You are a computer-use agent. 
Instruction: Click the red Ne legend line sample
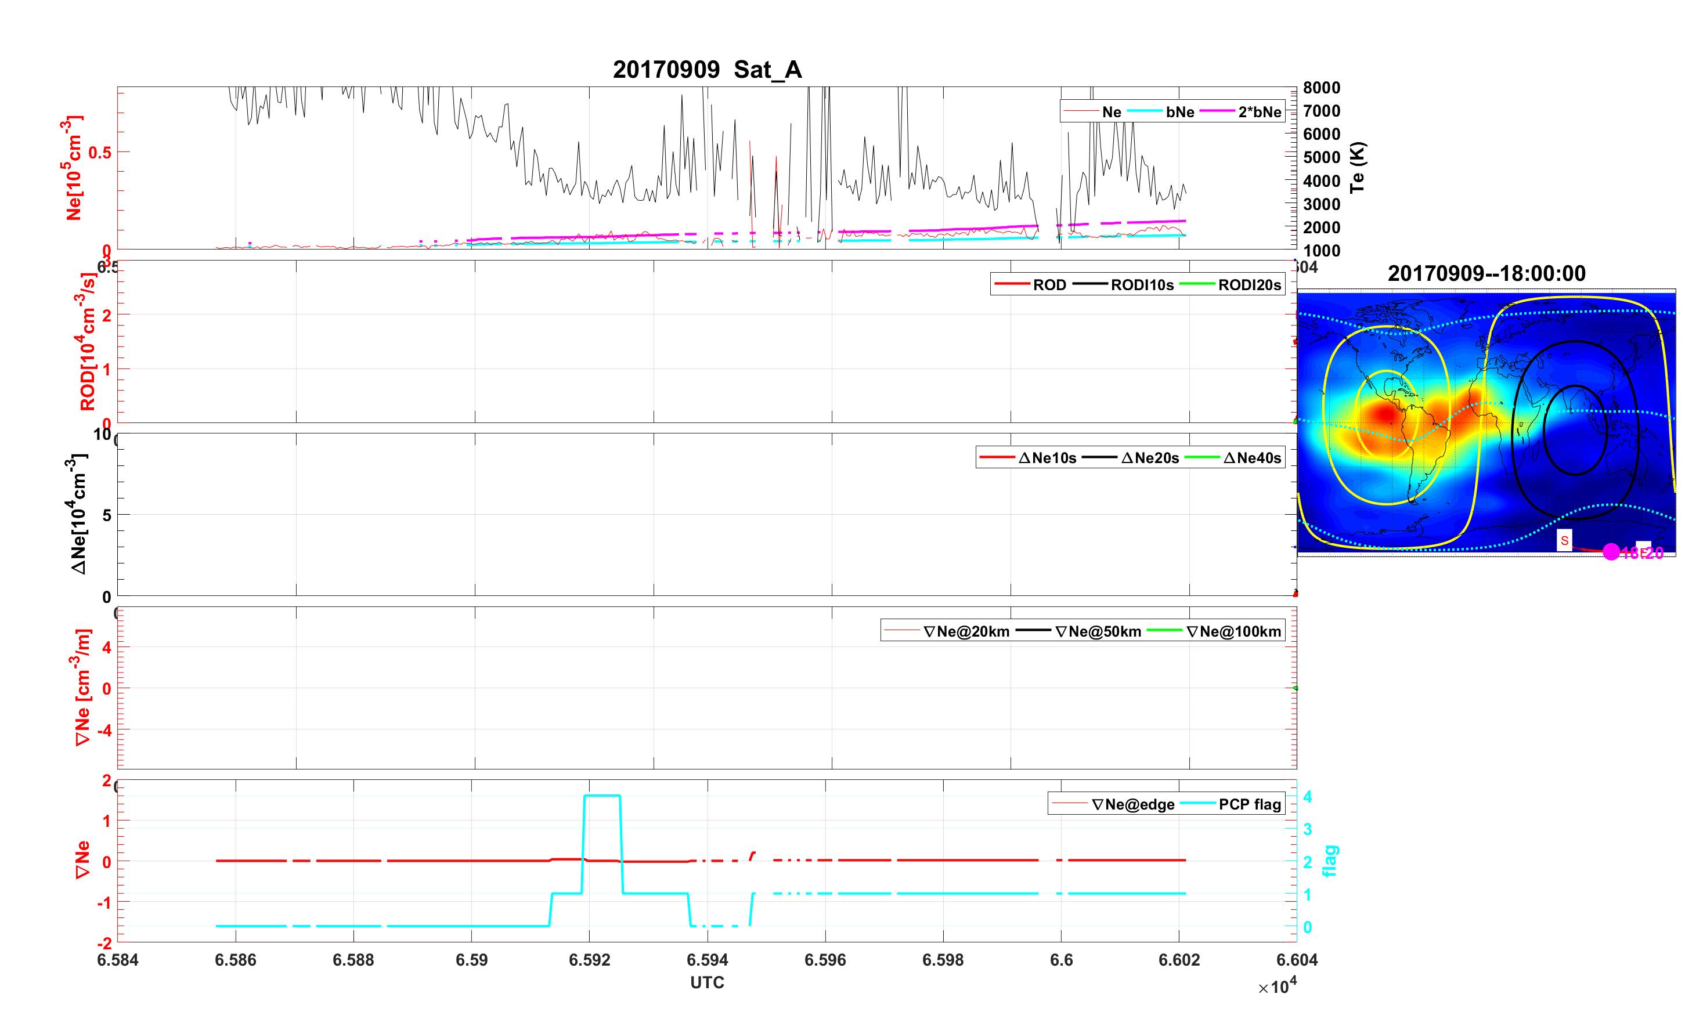click(1081, 111)
